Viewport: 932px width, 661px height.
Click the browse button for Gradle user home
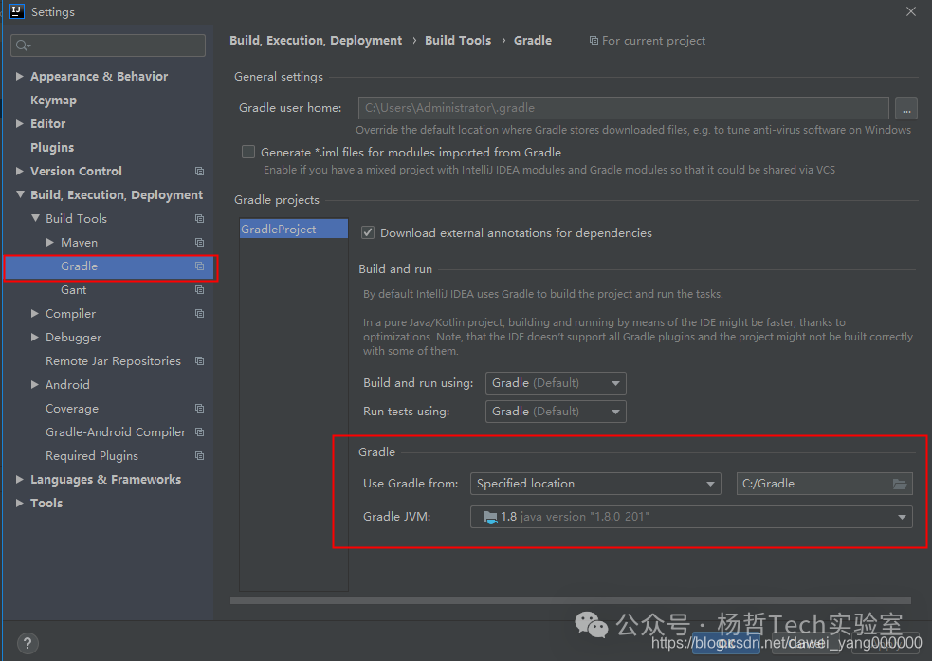(x=906, y=108)
